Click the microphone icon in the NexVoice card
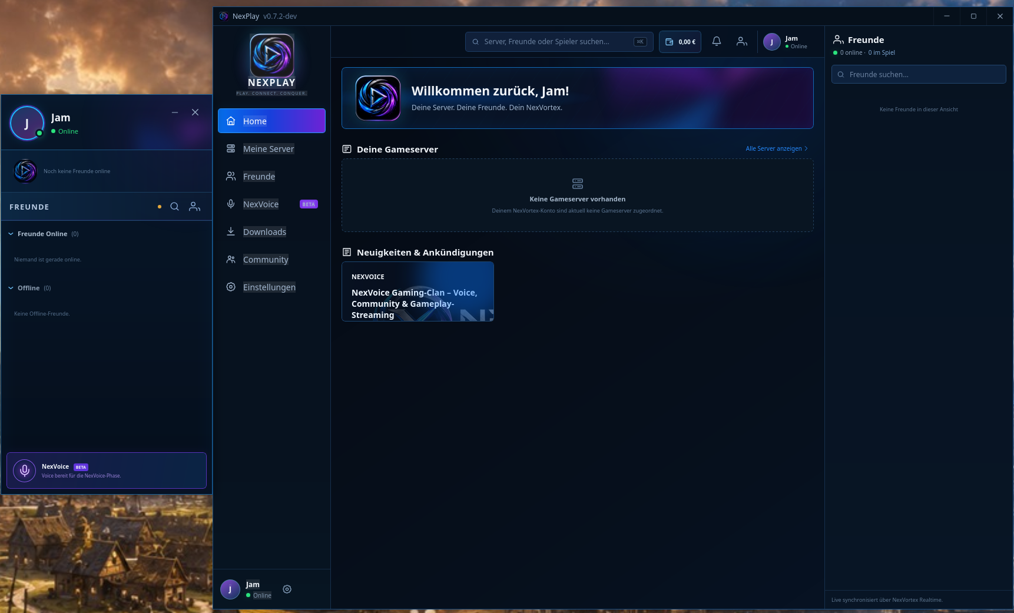The height and width of the screenshot is (613, 1014). tap(25, 470)
